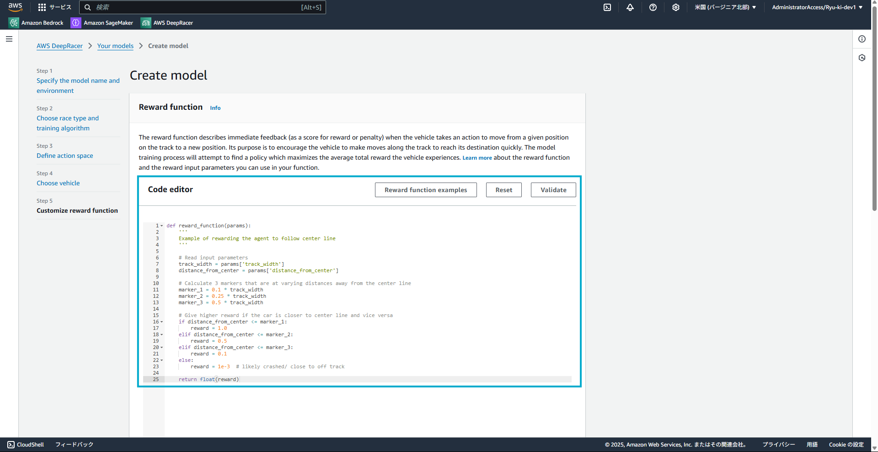The width and height of the screenshot is (878, 452).
Task: Click the AWS DeepRacer shortcut label
Action: [x=173, y=23]
